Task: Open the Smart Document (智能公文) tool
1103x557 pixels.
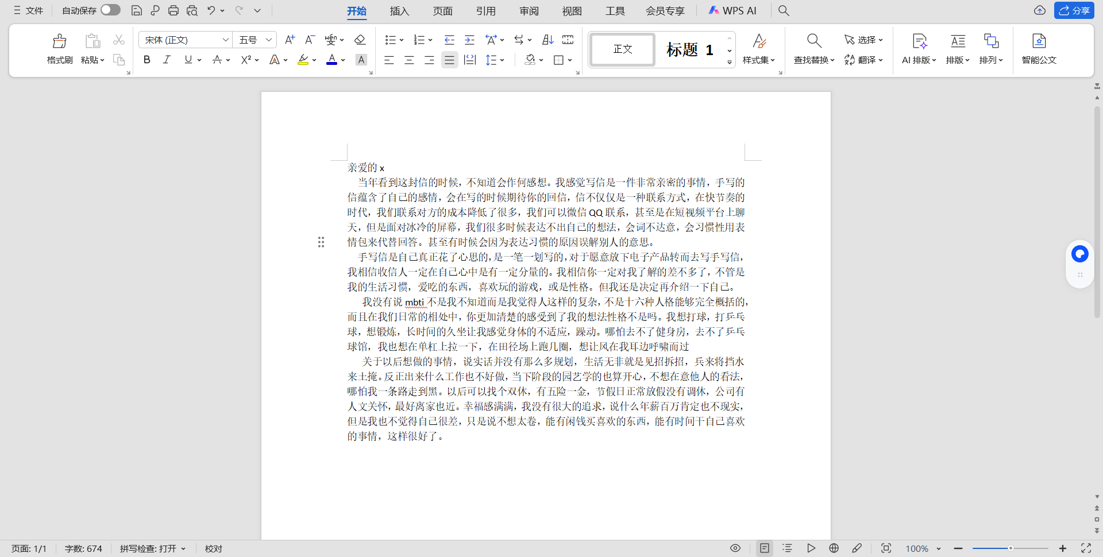Action: (1039, 49)
